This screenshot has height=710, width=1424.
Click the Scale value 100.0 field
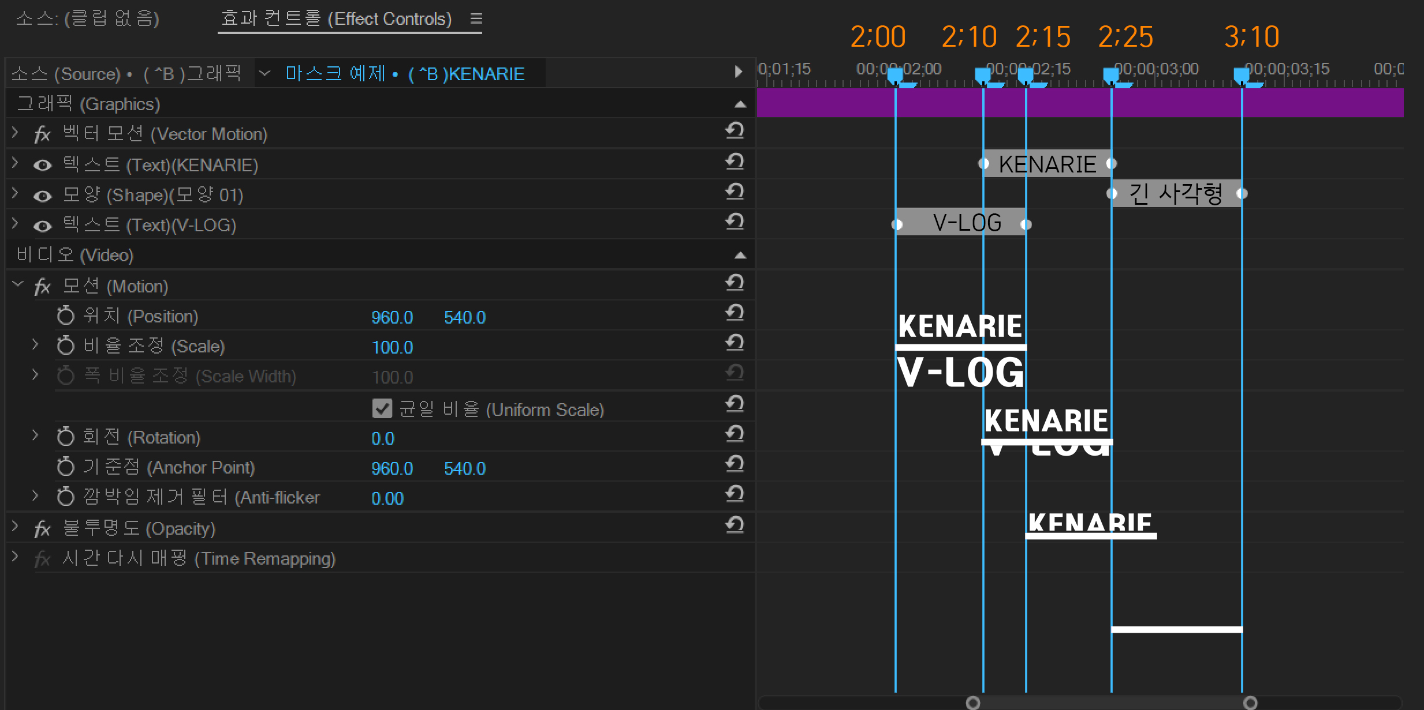(x=392, y=347)
